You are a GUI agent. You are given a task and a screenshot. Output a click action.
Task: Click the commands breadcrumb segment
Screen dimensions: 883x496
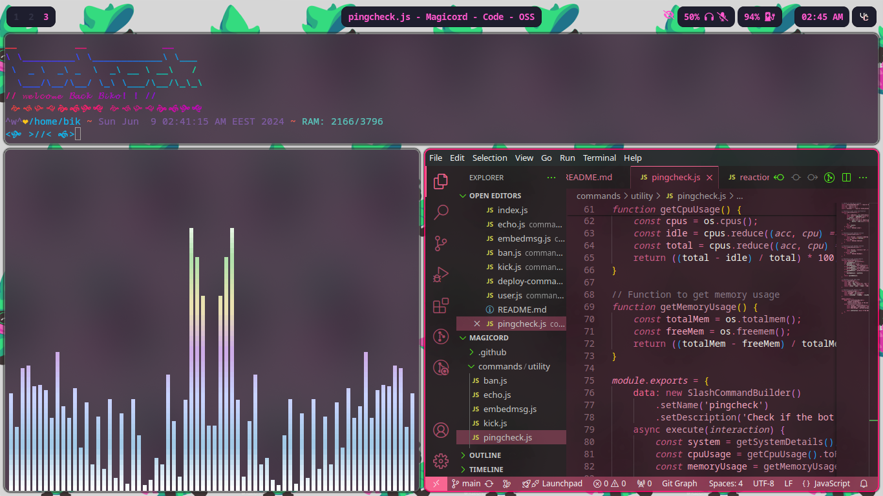pyautogui.click(x=598, y=196)
